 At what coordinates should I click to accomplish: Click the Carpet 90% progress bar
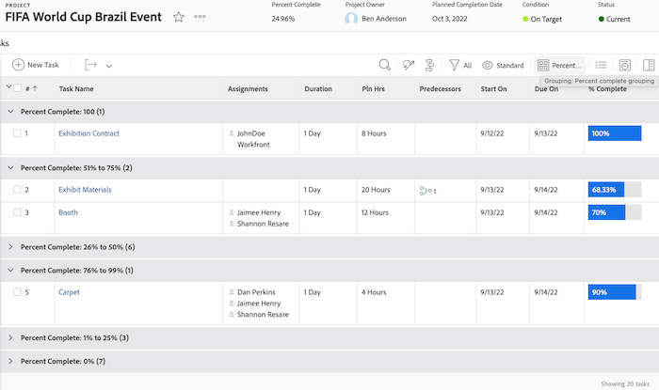coord(613,292)
